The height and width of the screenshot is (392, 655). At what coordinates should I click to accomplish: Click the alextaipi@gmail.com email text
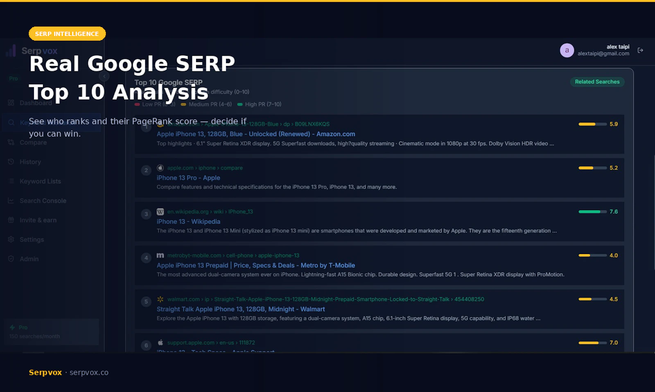click(x=603, y=54)
